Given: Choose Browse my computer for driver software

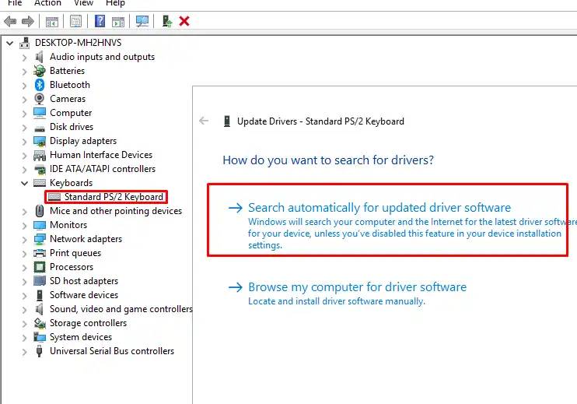Looking at the screenshot, I should pyautogui.click(x=357, y=287).
